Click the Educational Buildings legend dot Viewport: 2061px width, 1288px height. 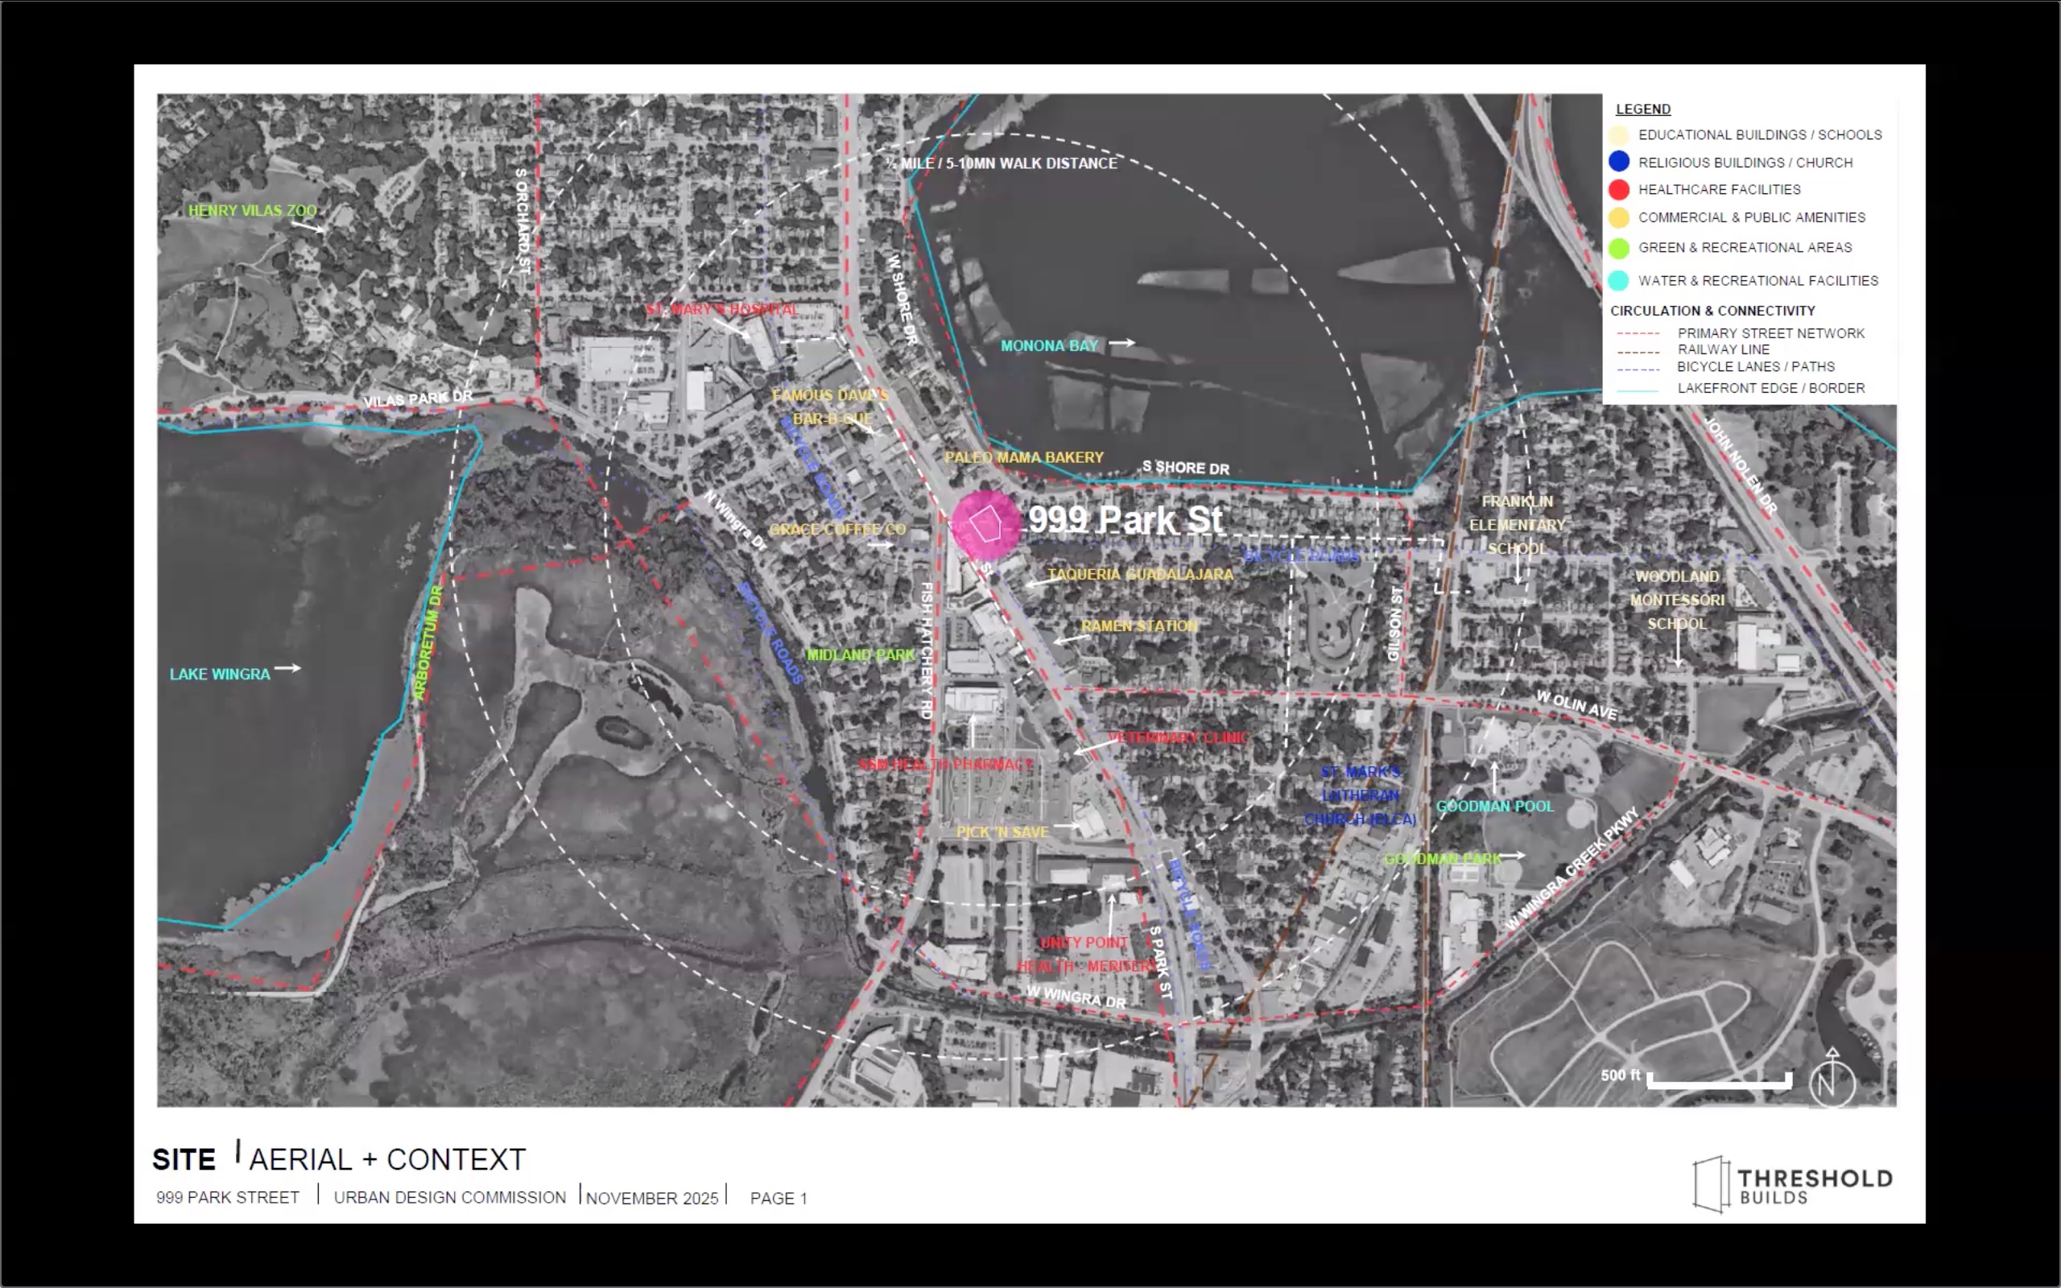pyautogui.click(x=1618, y=134)
